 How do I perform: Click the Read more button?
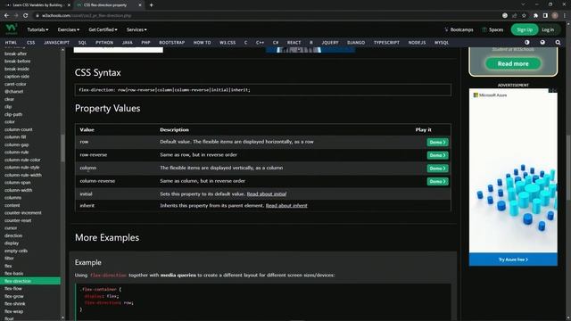tap(513, 63)
